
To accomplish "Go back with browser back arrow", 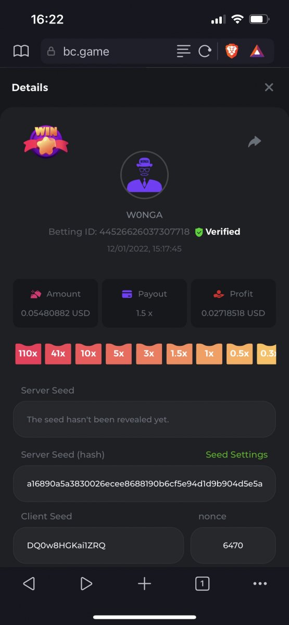I will click(x=29, y=584).
